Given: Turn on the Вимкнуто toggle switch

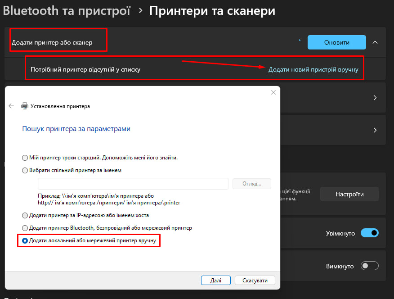Looking at the screenshot, I should click(370, 266).
